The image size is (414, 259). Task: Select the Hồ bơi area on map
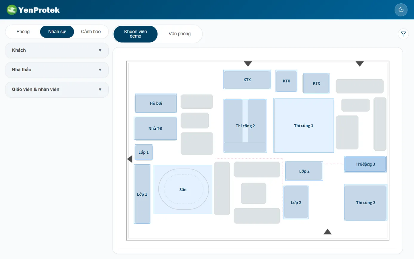(156, 103)
